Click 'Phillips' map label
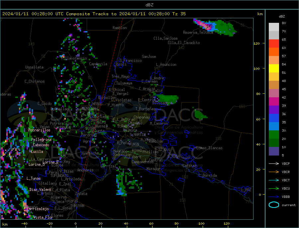The image size is (299, 228). coord(150,152)
